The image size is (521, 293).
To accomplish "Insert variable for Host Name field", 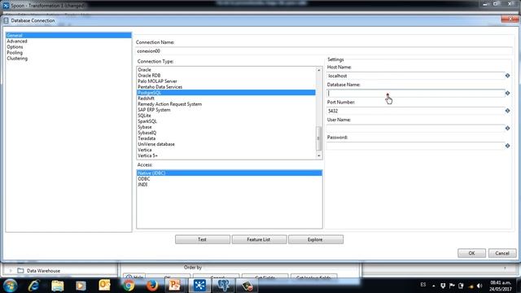I will tap(507, 76).
